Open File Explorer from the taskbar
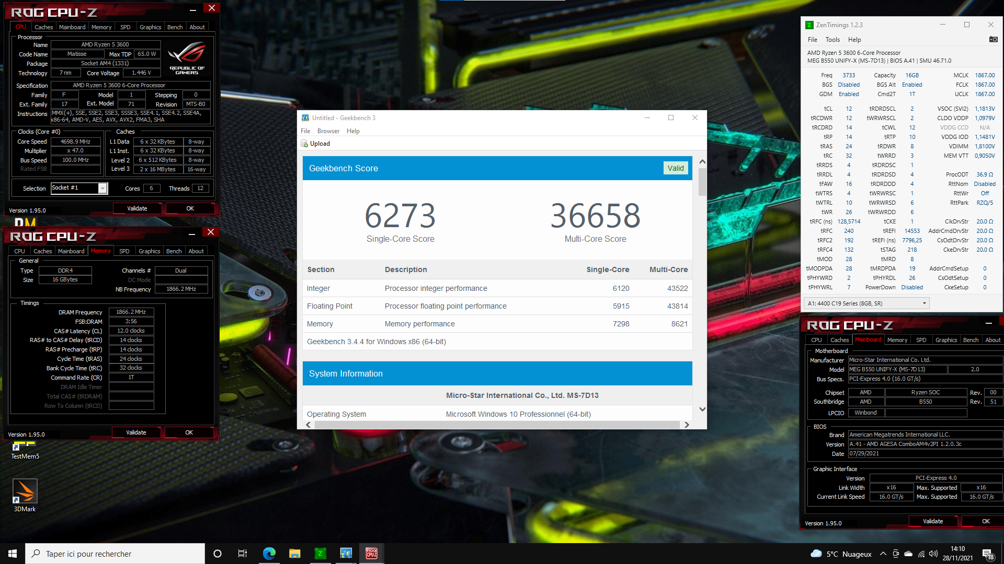1004x564 pixels. [x=294, y=554]
